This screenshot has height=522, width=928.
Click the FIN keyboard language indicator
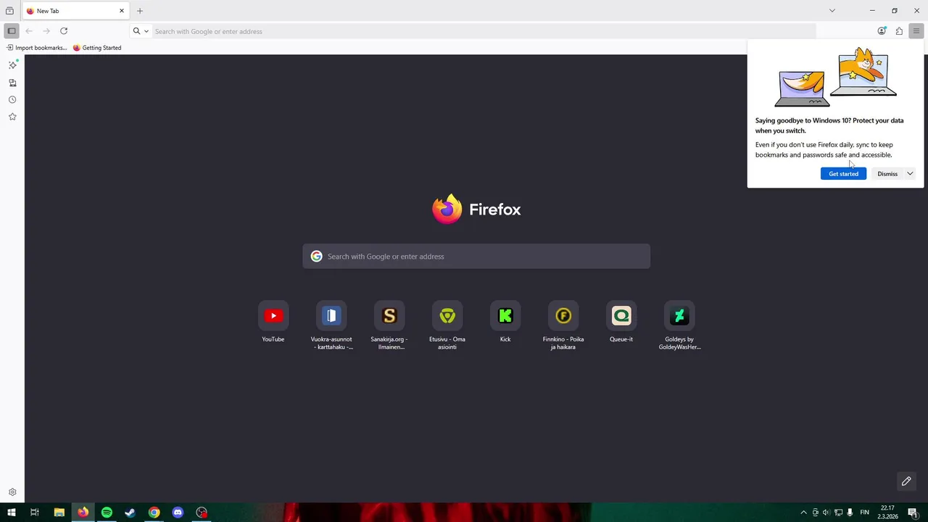click(x=864, y=513)
